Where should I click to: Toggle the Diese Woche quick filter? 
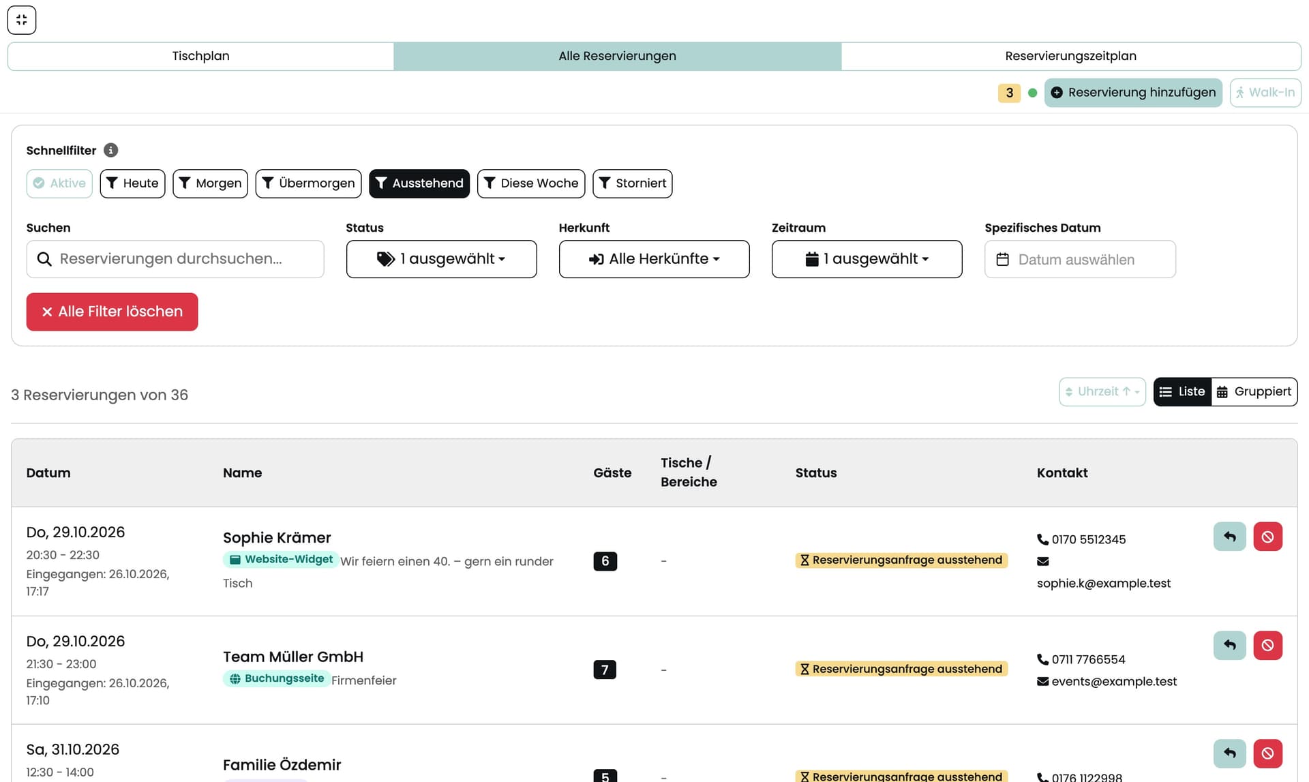(x=531, y=183)
